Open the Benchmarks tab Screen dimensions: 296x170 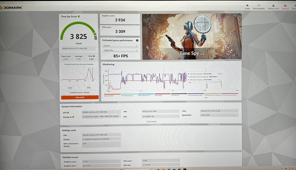coord(259,7)
